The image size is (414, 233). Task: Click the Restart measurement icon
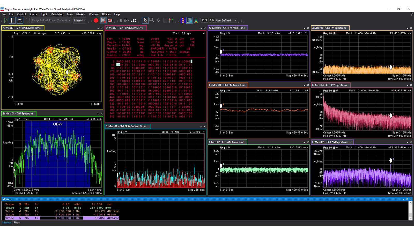[20, 20]
